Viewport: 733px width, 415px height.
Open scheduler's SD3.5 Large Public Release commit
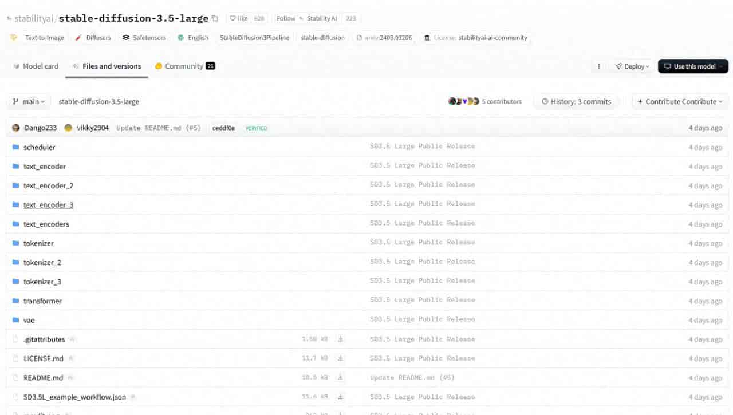pyautogui.click(x=422, y=147)
